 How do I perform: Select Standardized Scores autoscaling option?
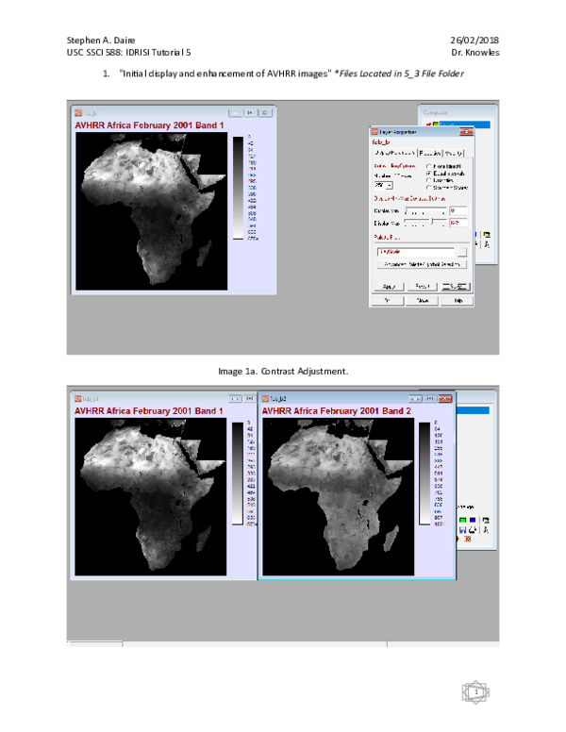click(429, 187)
